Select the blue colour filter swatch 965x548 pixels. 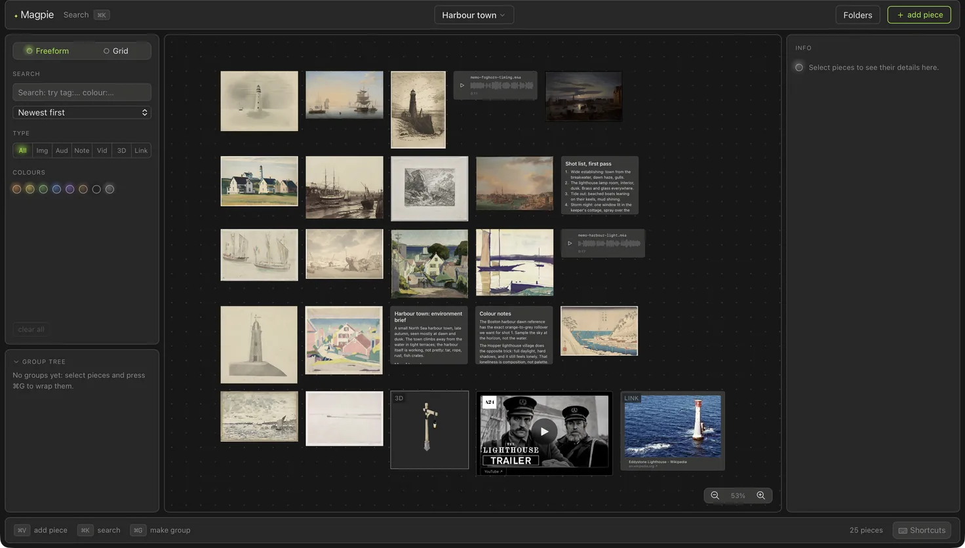[x=56, y=189]
